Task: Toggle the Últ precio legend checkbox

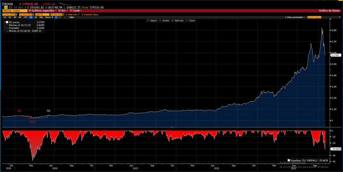Action: coord(6,21)
